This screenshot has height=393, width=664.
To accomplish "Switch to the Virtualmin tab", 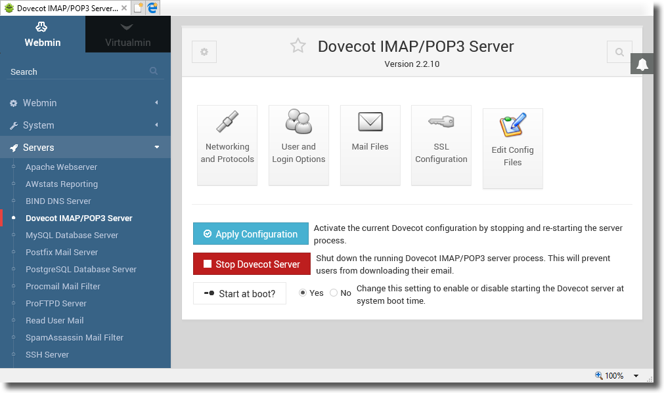I will click(128, 34).
